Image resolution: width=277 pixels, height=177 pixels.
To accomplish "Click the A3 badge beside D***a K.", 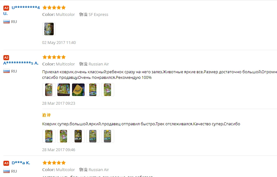I will pos(6,163).
